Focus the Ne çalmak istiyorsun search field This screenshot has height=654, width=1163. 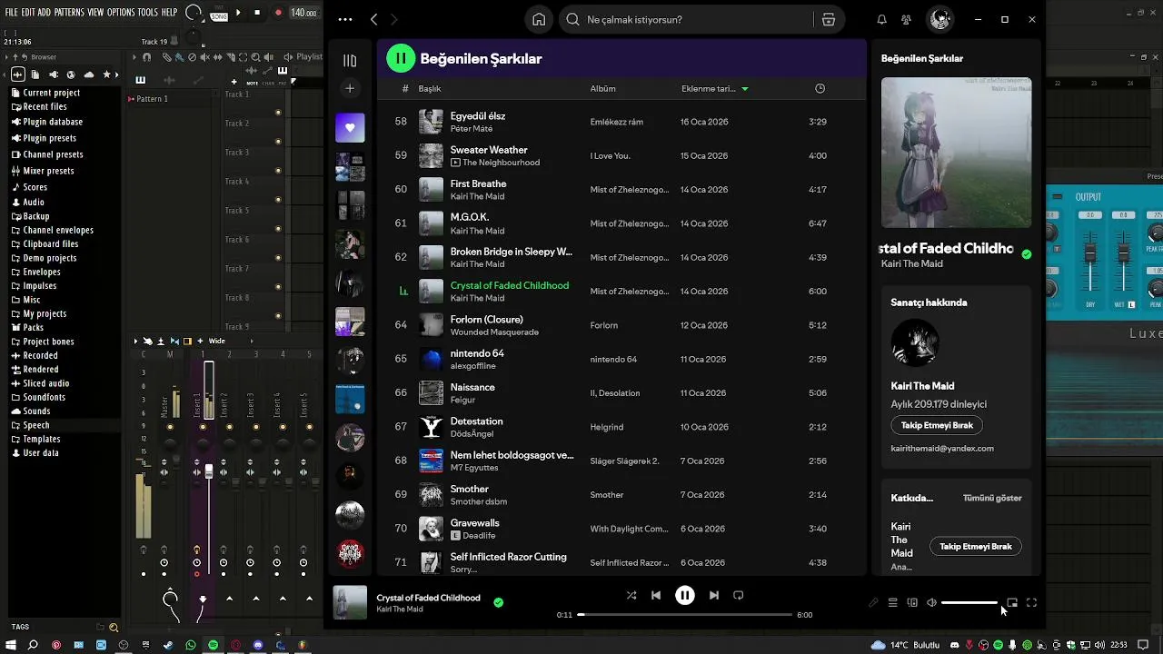[x=685, y=19]
